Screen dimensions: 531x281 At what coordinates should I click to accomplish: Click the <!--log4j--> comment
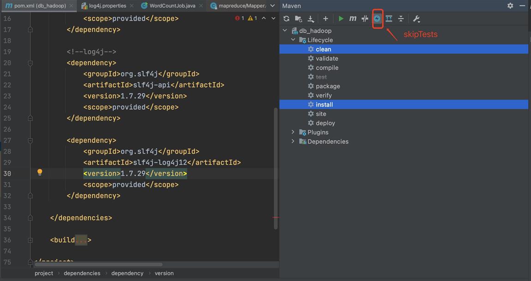point(91,52)
